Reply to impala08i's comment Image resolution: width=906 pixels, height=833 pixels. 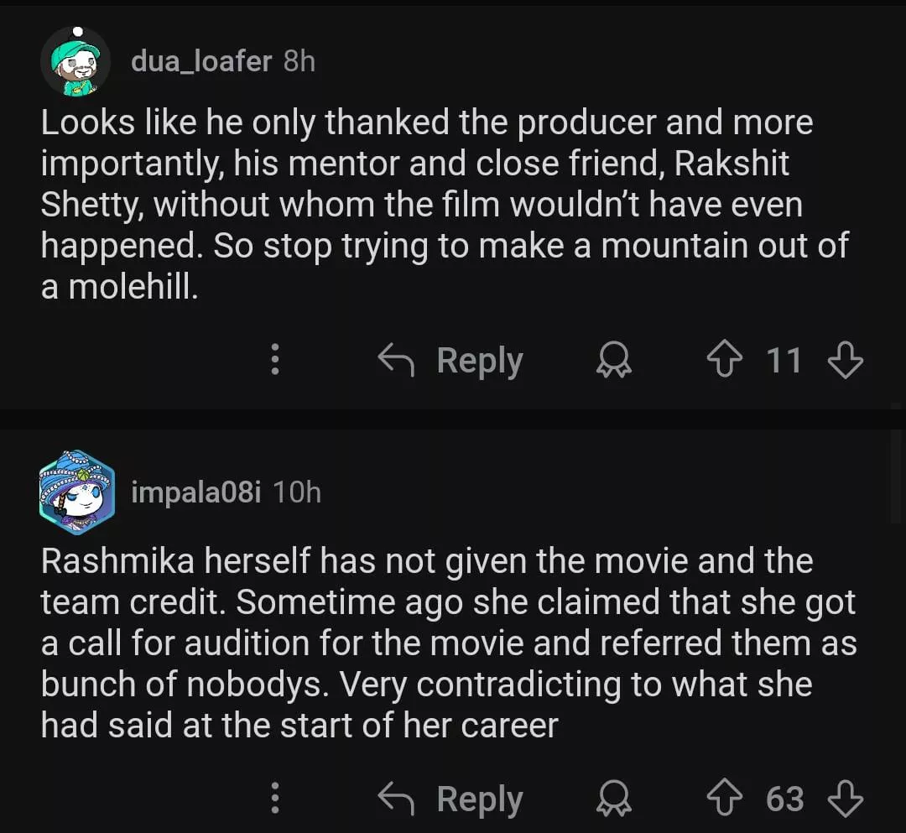[x=451, y=799]
